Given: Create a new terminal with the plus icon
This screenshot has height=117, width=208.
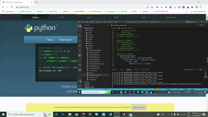Looking at the screenshot, I should (x=194, y=70).
